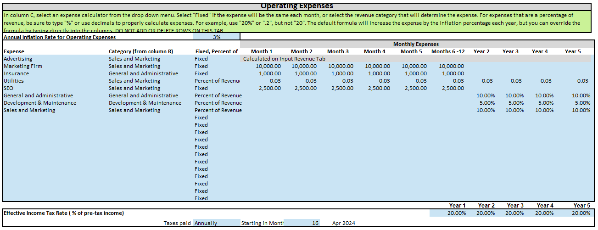Select the 'Marketing Firm' expense name cell
This screenshot has width=598, height=230.
23,66
